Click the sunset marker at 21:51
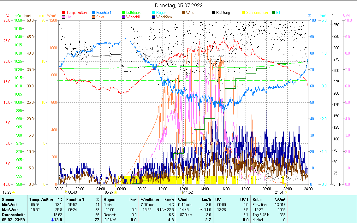This screenshot has width=357, height=223. coord(285,192)
